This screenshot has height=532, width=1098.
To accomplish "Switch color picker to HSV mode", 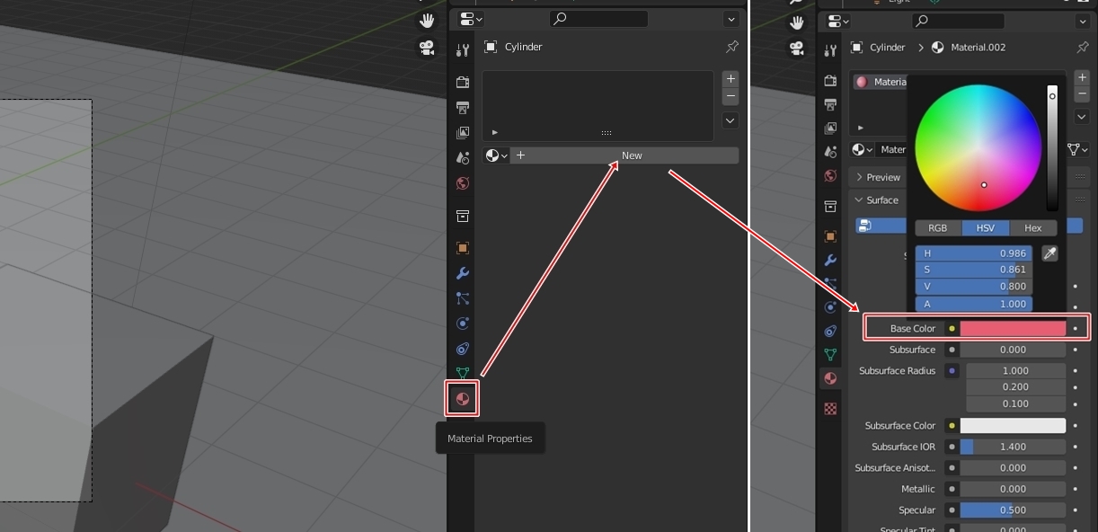I will [x=985, y=228].
